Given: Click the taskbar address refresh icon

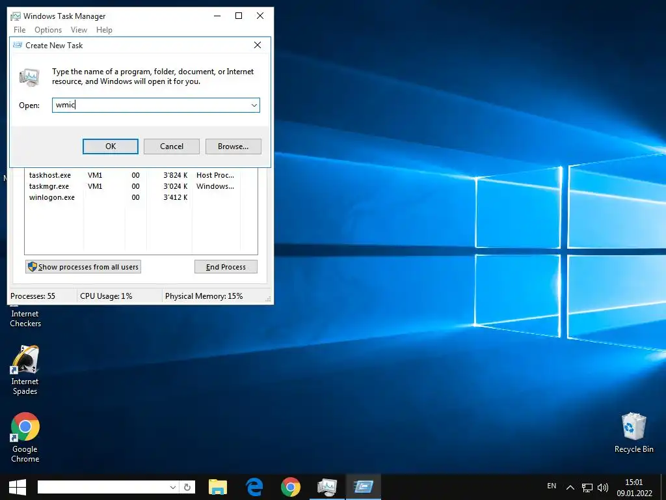Looking at the screenshot, I should [187, 487].
